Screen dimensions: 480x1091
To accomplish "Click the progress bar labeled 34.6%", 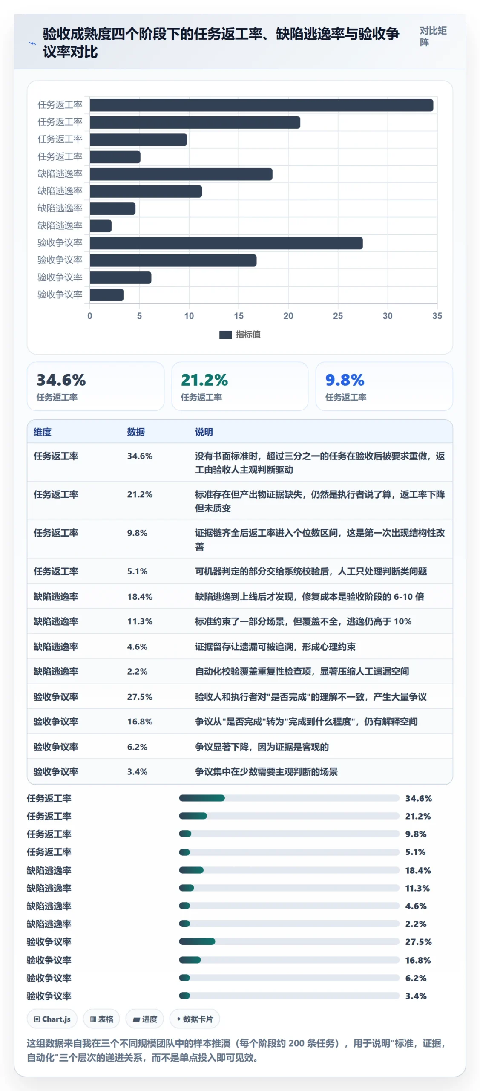I will [289, 798].
